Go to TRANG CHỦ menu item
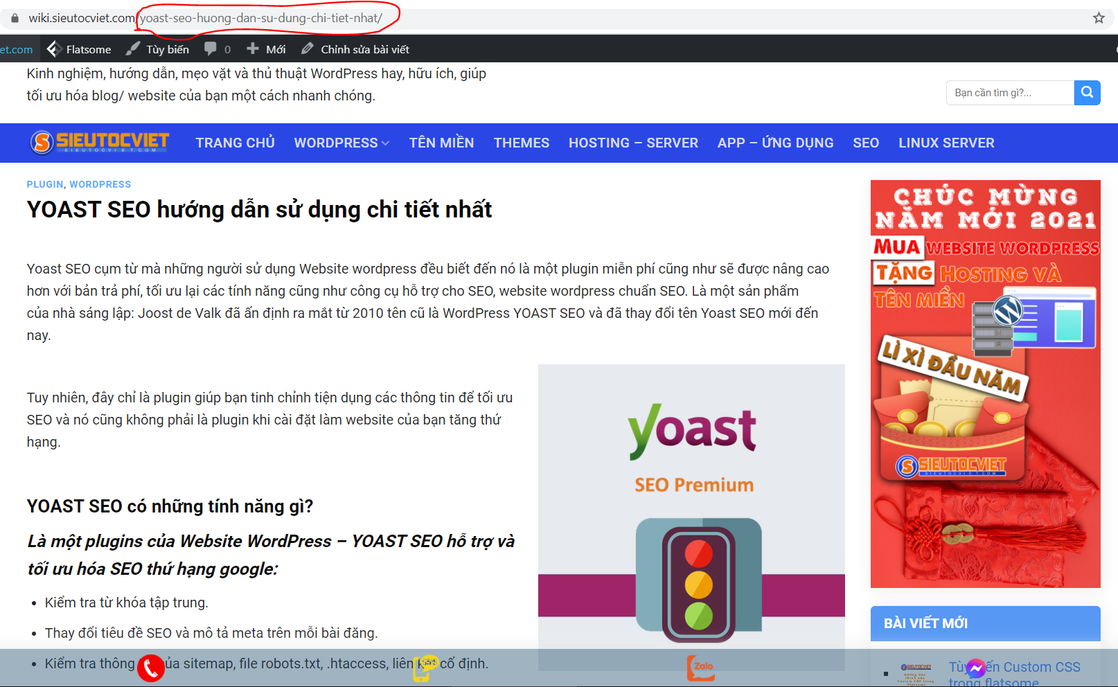The height and width of the screenshot is (687, 1118). click(235, 143)
